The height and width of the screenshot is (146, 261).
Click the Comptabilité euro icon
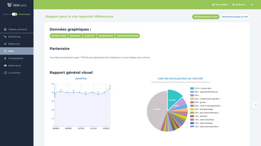(5, 58)
